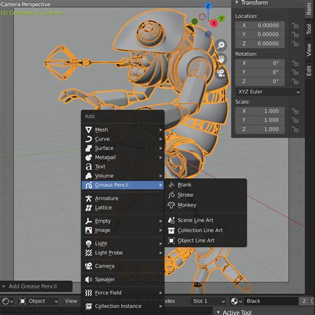Lock Rotation Z with the padlock
The image size is (315, 315).
pyautogui.click(x=295, y=82)
